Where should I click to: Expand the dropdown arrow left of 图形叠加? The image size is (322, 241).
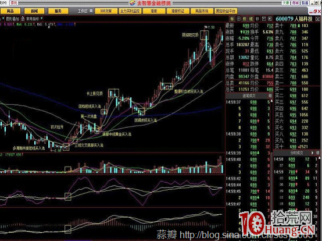(3, 19)
